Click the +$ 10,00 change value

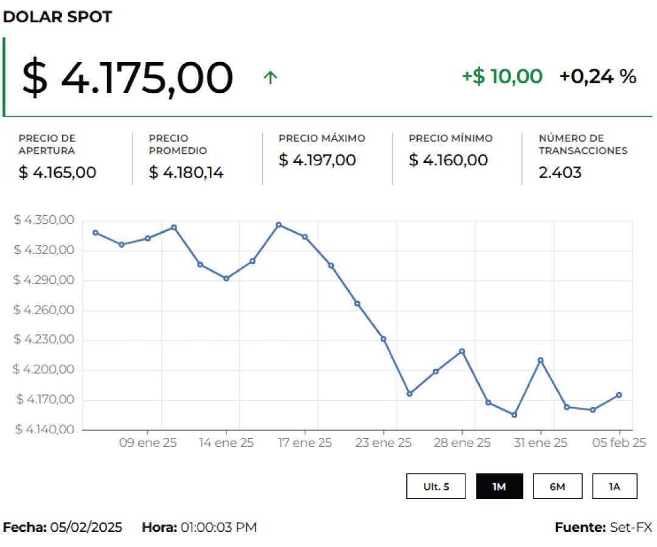(502, 77)
